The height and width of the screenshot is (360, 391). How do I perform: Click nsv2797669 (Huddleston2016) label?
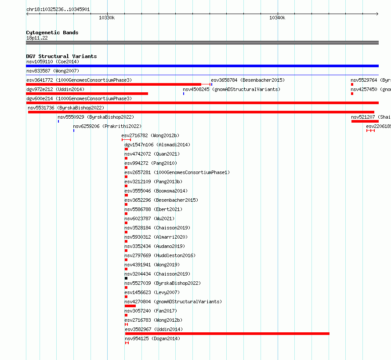click(160, 255)
